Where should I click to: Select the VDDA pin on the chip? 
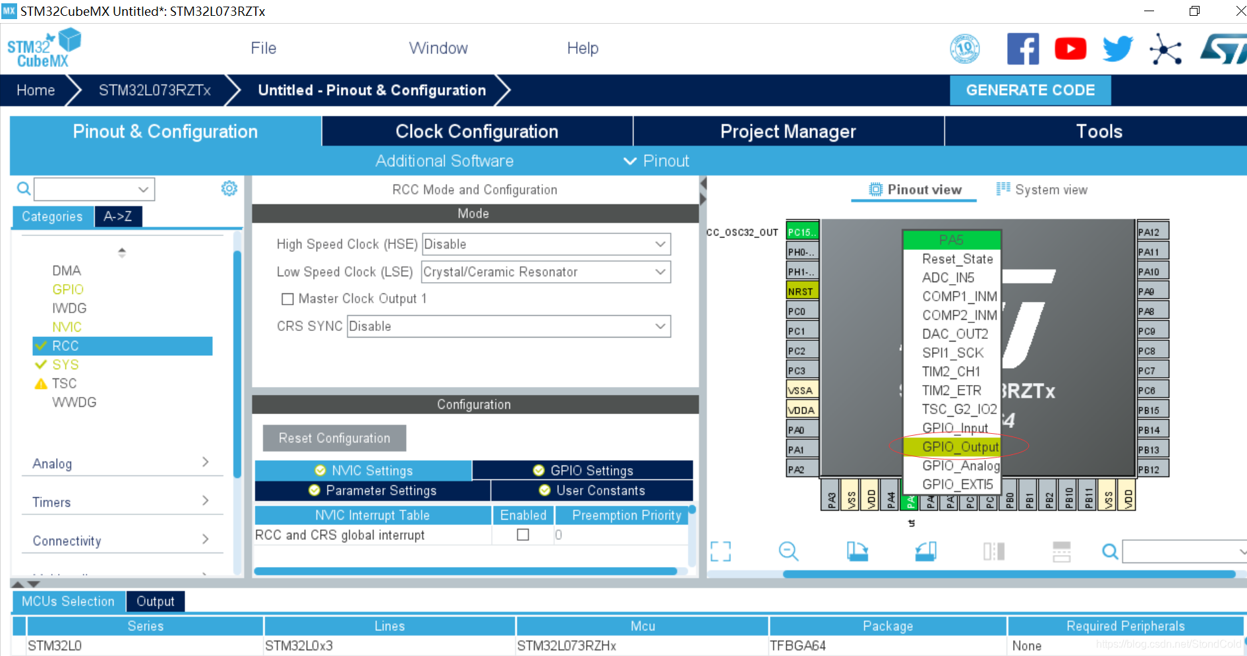point(802,409)
